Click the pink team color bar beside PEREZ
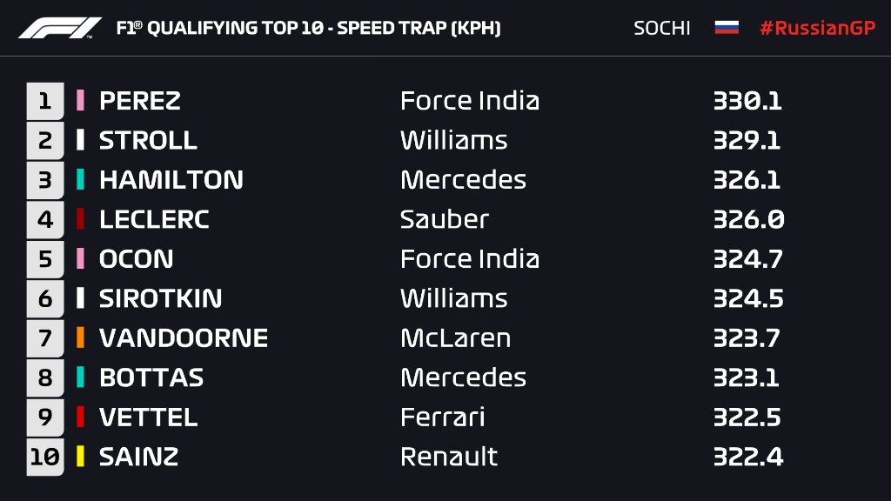The image size is (891, 501). [x=81, y=100]
